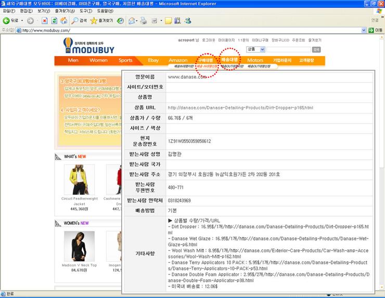385x298 pixels.
Task: Open the Search magnifier toolbar button
Action: coord(79,21)
